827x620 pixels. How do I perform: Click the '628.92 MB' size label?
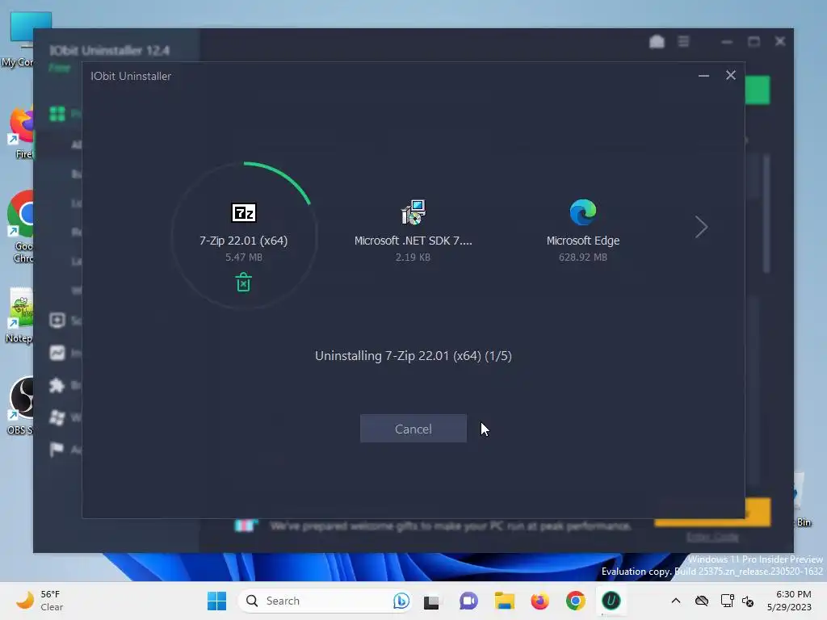click(x=583, y=258)
